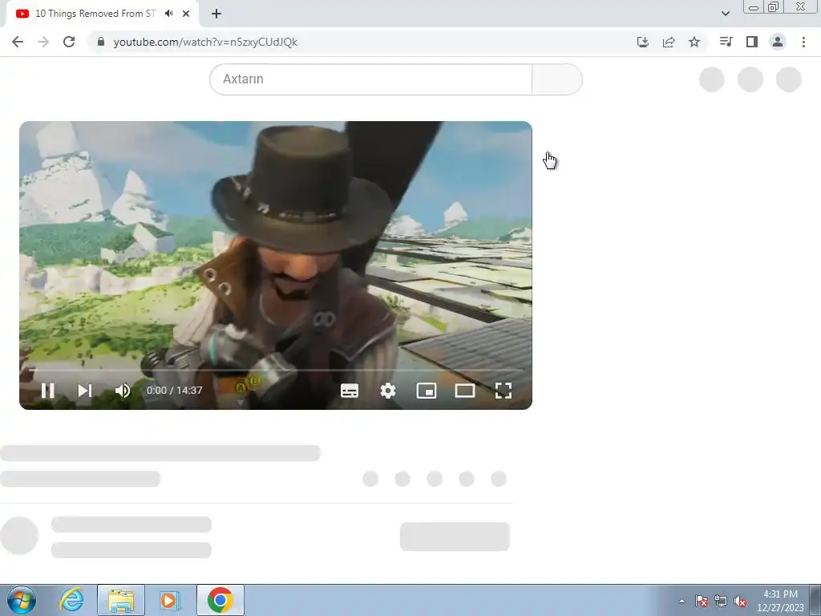
Task: Click the search button beside Axtarın
Action: pyautogui.click(x=557, y=79)
